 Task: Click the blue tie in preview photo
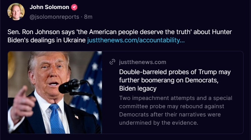pos(56,119)
